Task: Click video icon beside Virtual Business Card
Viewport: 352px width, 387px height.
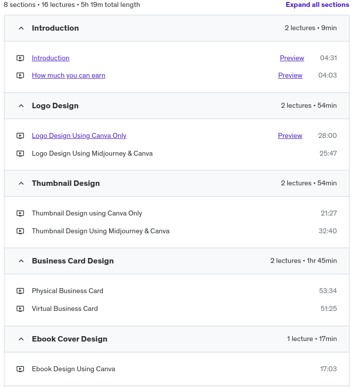Action: [20, 309]
